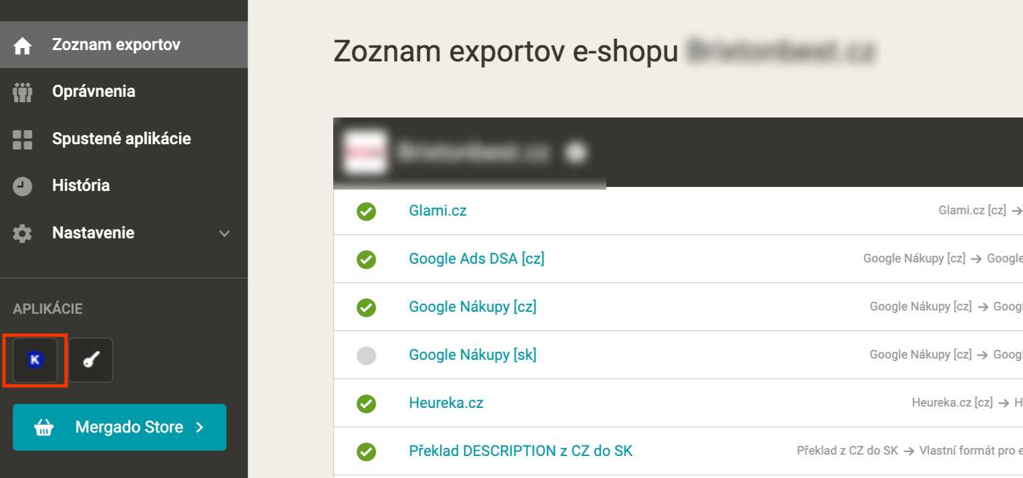Click the basket icon on Mergado Store

click(44, 427)
